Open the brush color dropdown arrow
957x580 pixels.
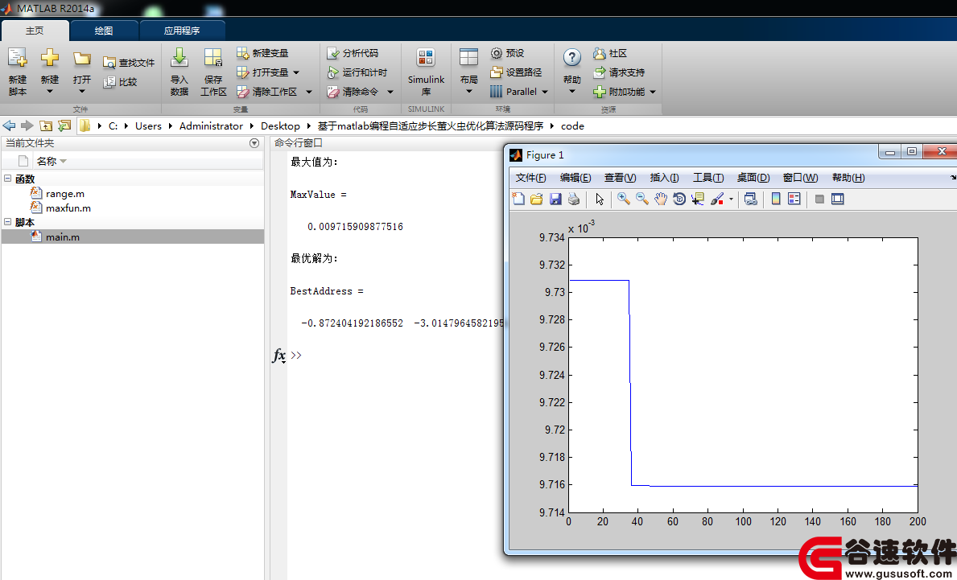pos(731,199)
